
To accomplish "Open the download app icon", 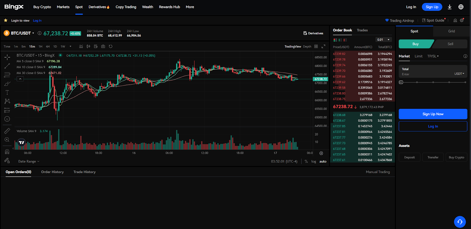I will [x=450, y=7].
